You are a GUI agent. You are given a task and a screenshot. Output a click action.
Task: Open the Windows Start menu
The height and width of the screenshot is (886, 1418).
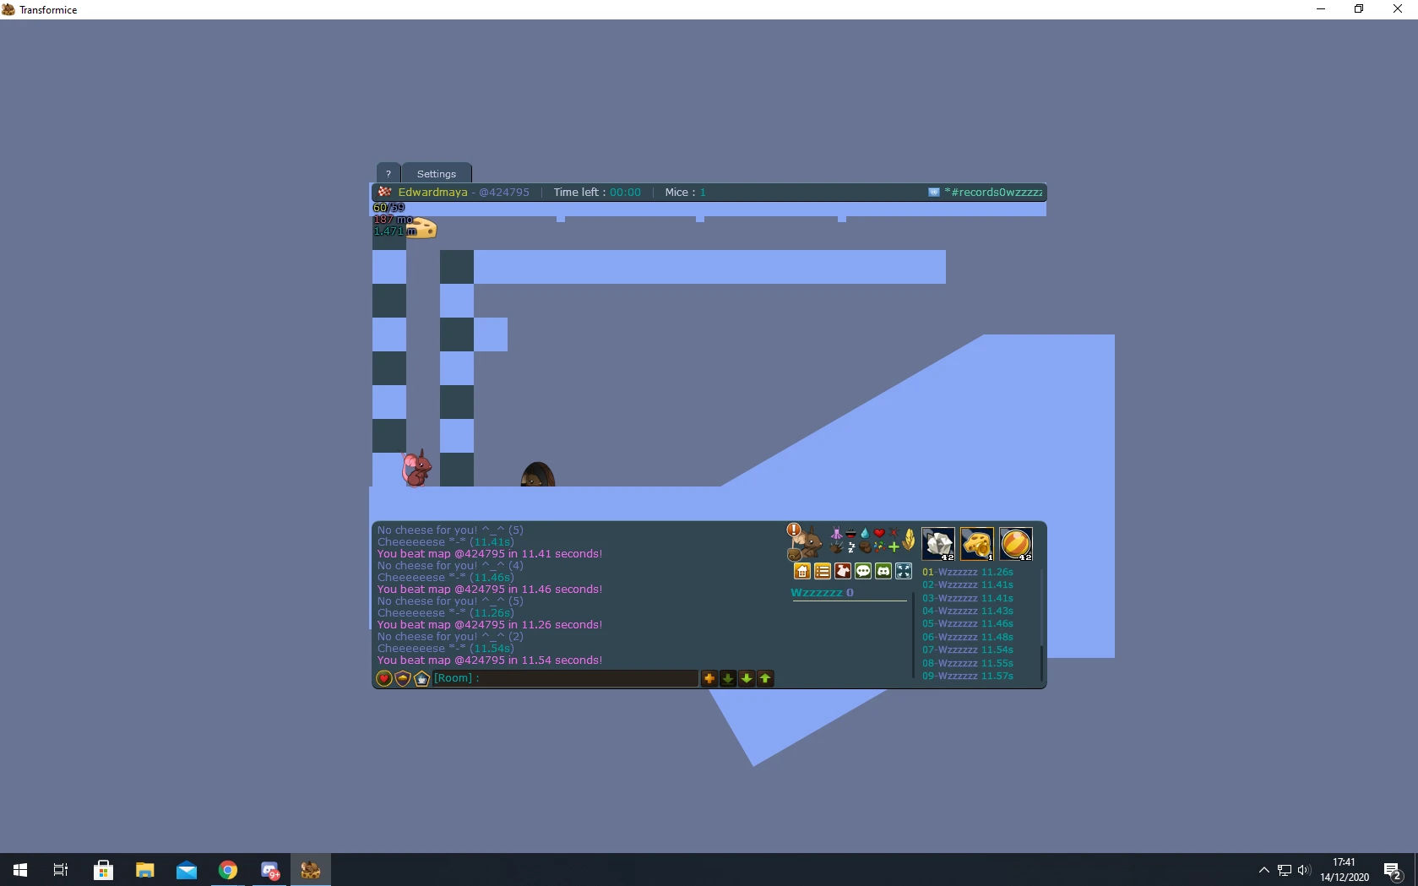pos(20,870)
